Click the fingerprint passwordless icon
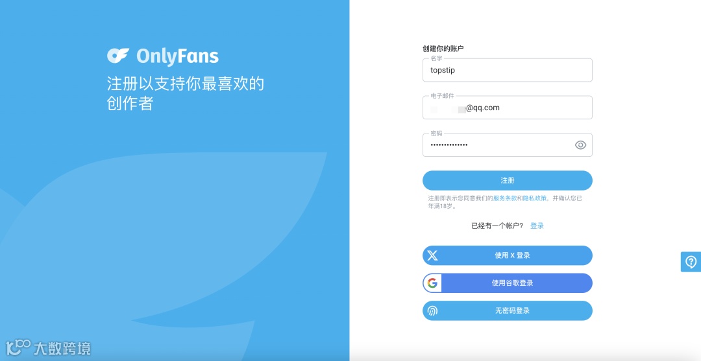Image resolution: width=701 pixels, height=361 pixels. [x=432, y=310]
